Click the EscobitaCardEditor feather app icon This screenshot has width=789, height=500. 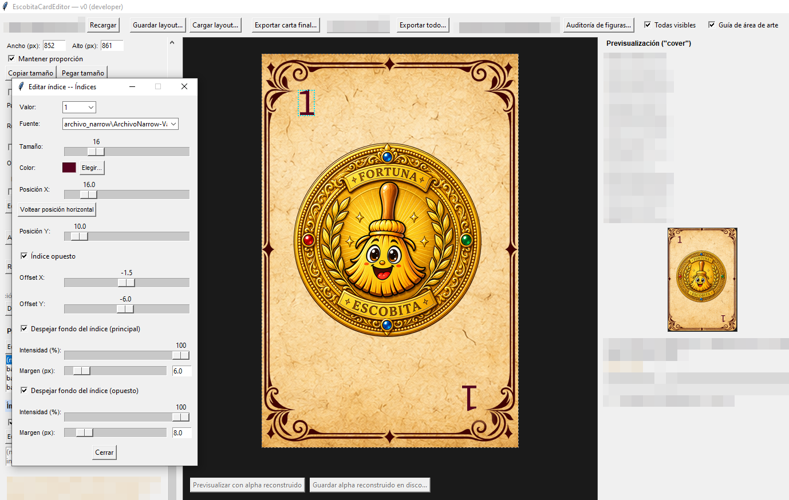point(6,6)
